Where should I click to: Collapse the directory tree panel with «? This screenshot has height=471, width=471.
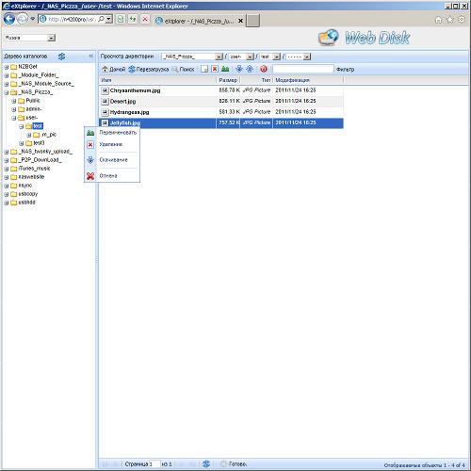pyautogui.click(x=91, y=56)
